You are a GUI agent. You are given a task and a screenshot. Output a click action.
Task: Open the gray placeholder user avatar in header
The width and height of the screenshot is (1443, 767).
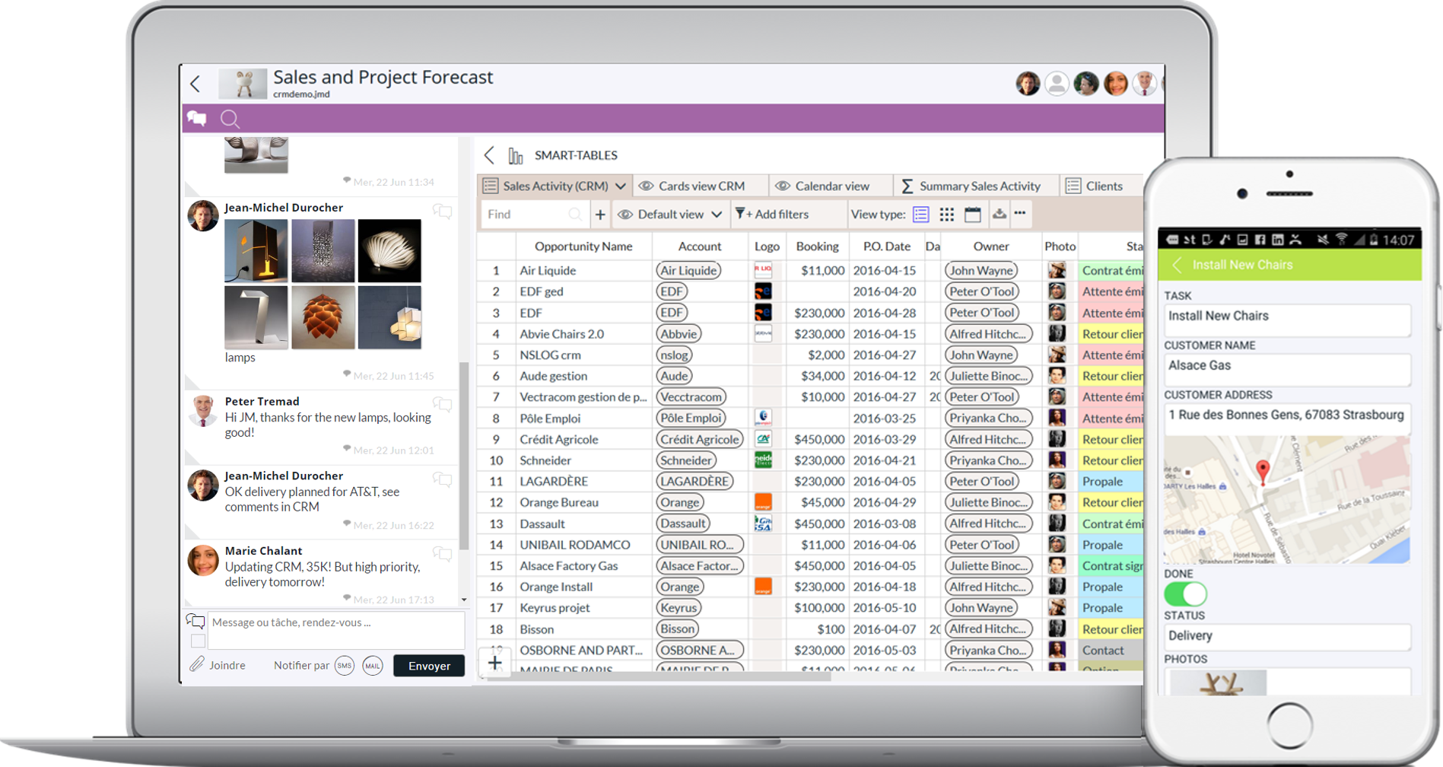coord(1057,84)
